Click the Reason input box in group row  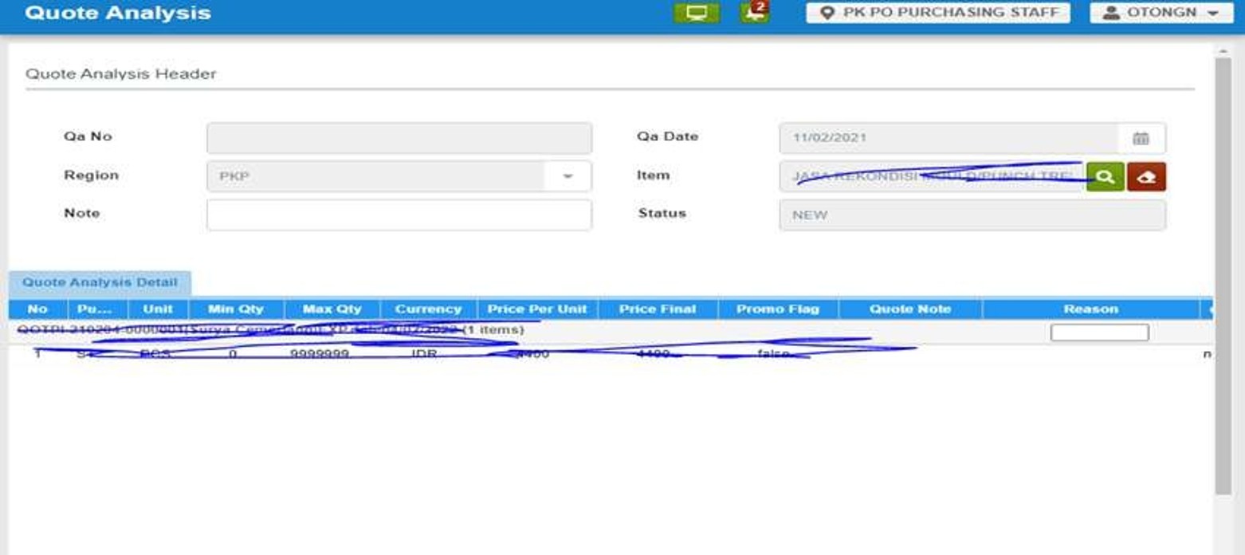[1099, 333]
